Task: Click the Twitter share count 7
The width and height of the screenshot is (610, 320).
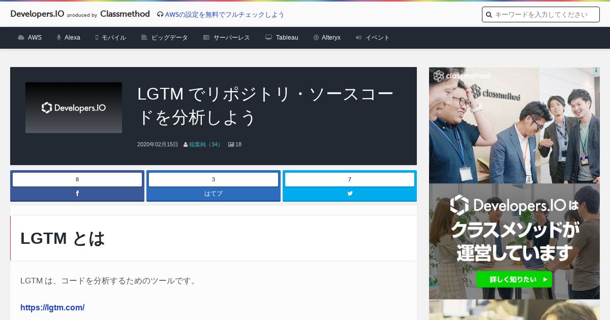Action: coord(350,179)
